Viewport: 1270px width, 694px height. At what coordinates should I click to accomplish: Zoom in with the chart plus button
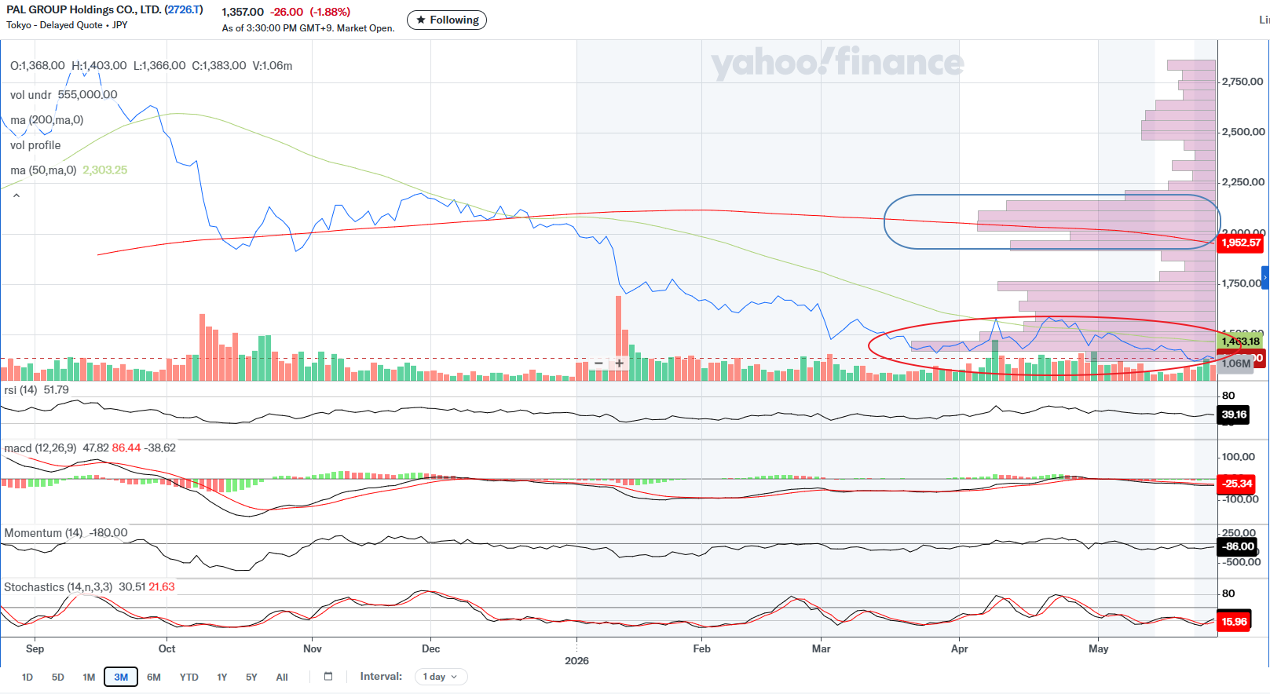[619, 363]
